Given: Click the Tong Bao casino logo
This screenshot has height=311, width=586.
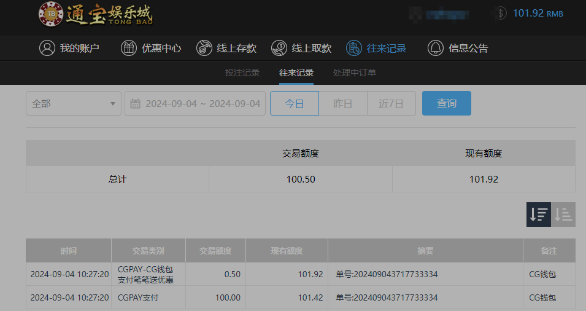Looking at the screenshot, I should pyautogui.click(x=95, y=15).
